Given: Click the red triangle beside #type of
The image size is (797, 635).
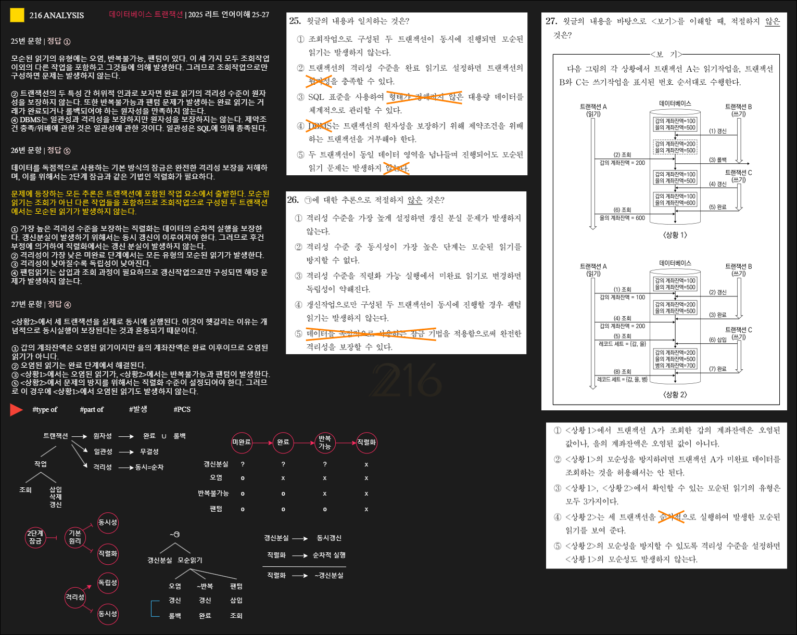Looking at the screenshot, I should click(x=16, y=409).
